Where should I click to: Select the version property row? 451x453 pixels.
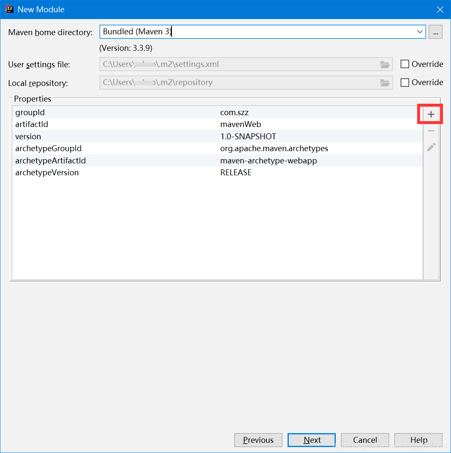point(217,136)
